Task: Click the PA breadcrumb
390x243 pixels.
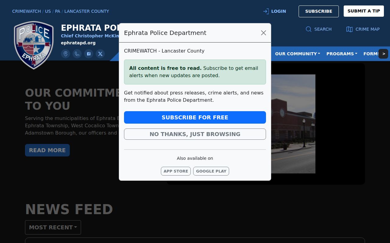Action: [58, 11]
